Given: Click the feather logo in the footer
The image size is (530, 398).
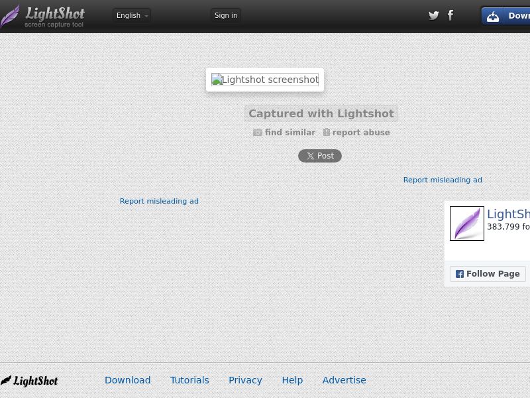Looking at the screenshot, I should (x=8, y=380).
